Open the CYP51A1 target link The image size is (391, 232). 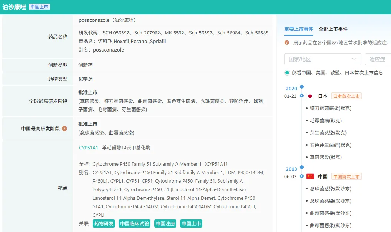pyautogui.click(x=89, y=148)
